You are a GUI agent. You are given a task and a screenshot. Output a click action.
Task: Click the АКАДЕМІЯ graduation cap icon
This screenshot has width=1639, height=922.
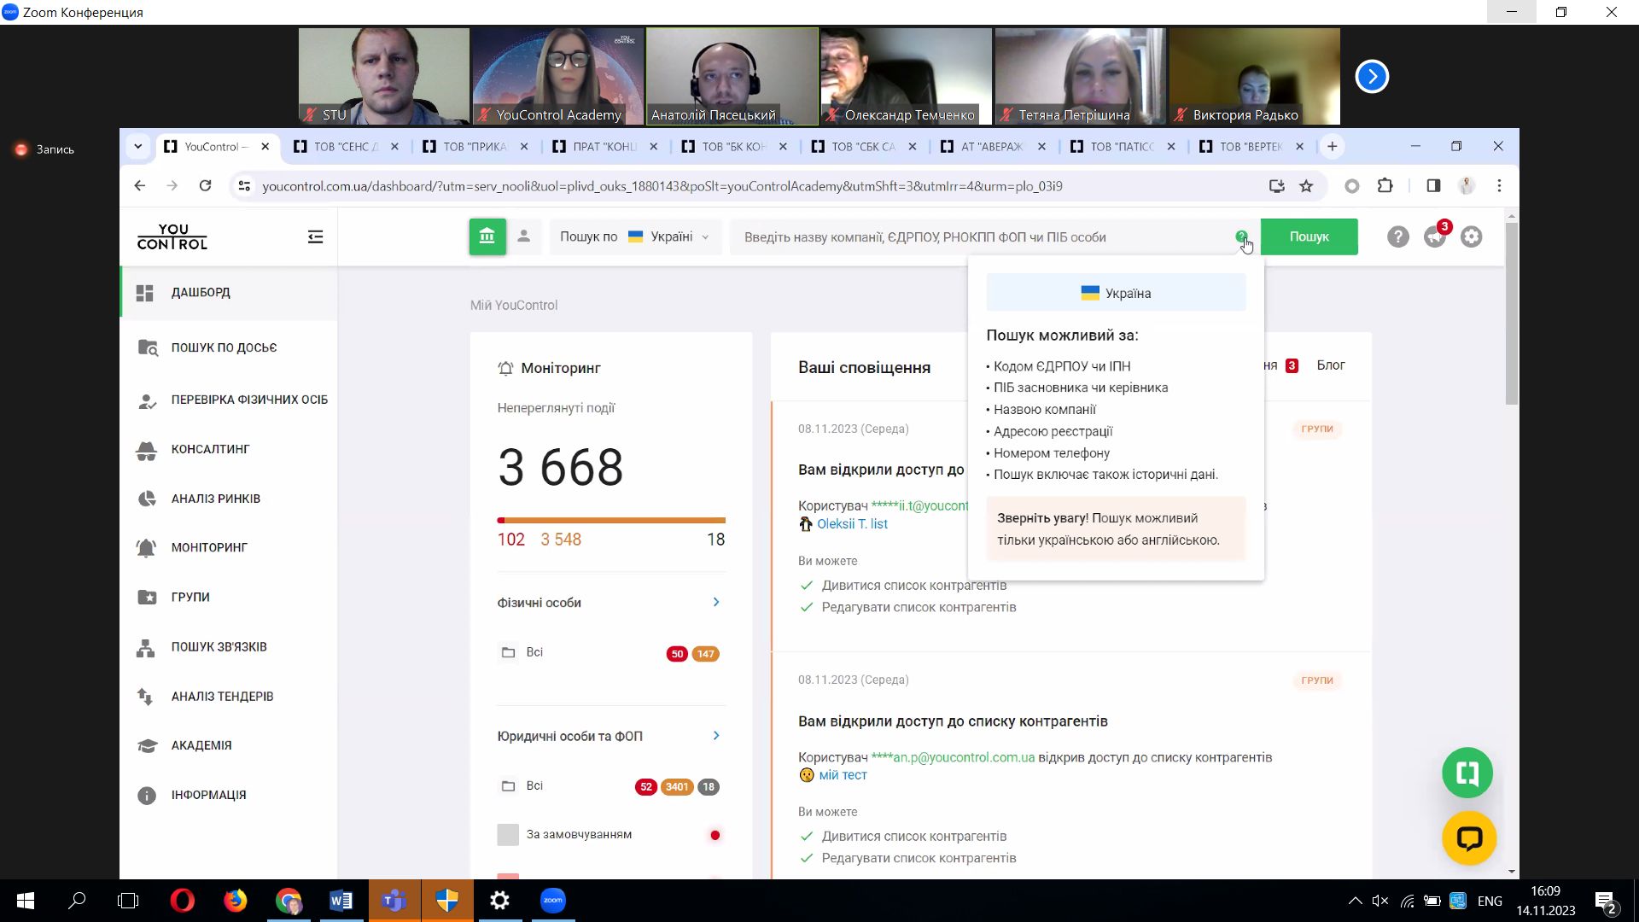pos(147,745)
